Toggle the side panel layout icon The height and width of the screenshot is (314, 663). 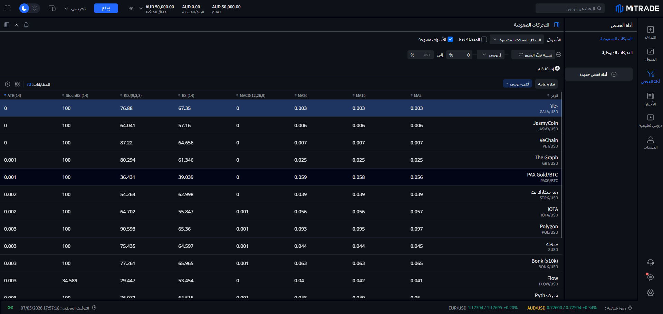(7, 25)
